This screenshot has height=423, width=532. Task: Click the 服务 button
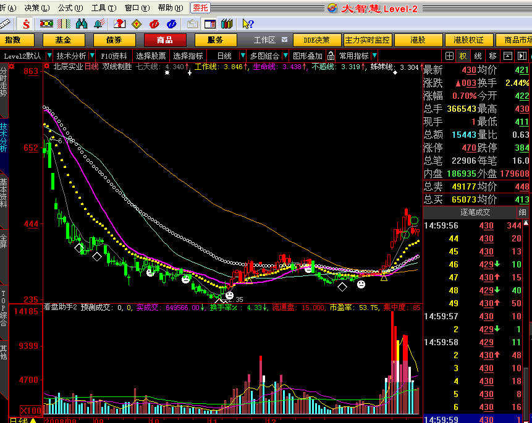216,40
